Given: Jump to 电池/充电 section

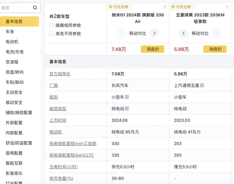Looking at the screenshot, I should (x=15, y=52).
